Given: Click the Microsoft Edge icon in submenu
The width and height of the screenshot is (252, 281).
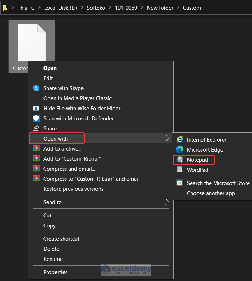Looking at the screenshot, I should pyautogui.click(x=180, y=149).
